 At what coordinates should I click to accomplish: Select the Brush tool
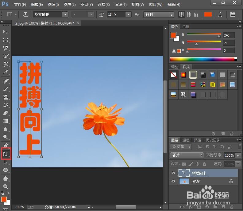point(6,89)
